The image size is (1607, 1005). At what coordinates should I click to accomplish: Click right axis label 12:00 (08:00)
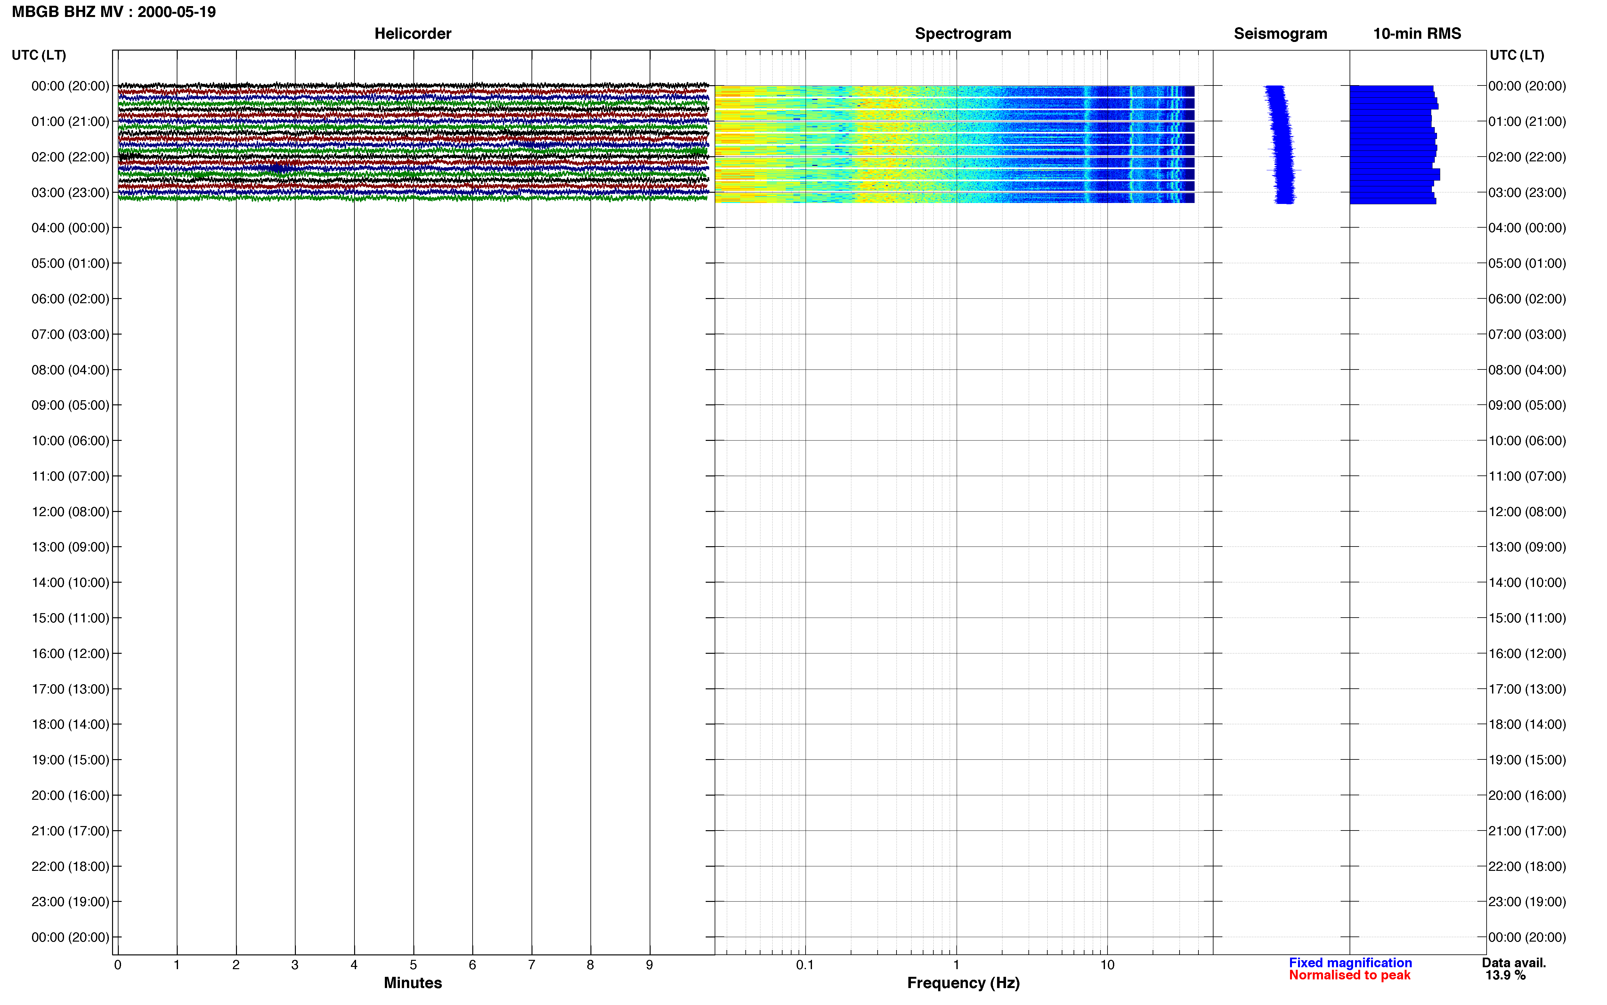pos(1527,512)
